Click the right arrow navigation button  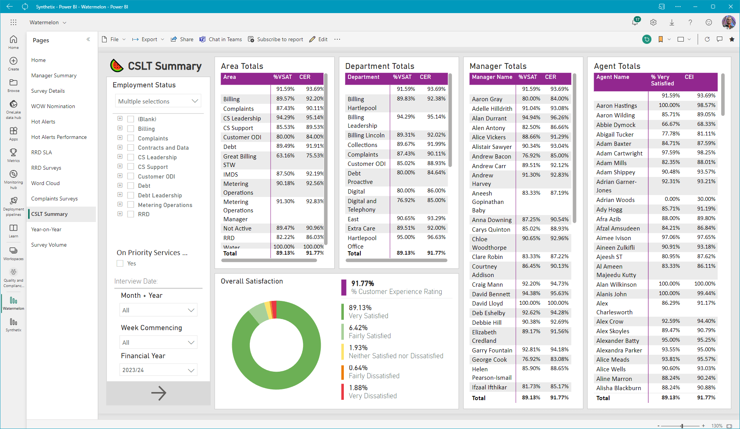coord(158,393)
